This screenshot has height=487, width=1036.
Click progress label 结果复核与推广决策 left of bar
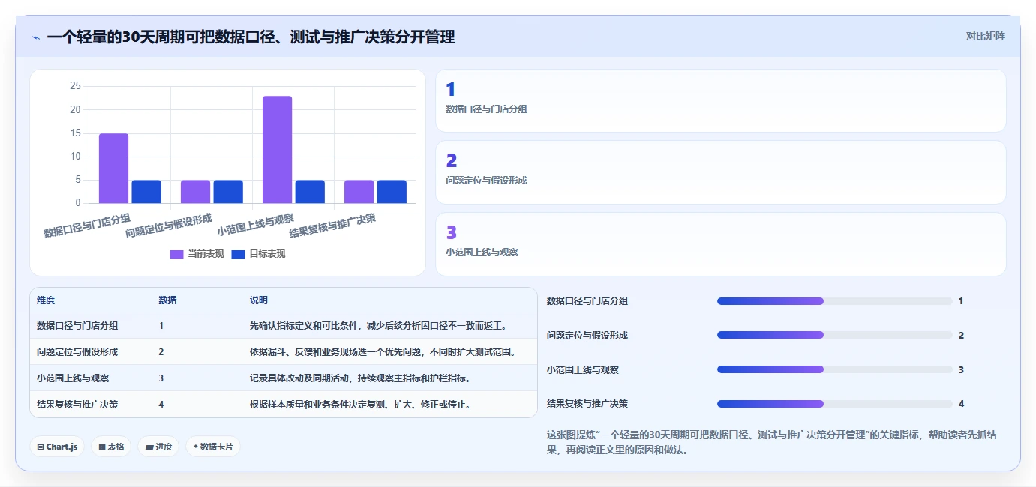(587, 404)
